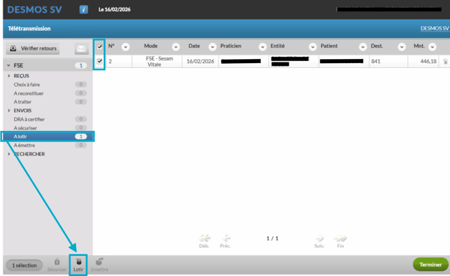Go to last page with Fin arrow
Image resolution: width=450 pixels, height=276 pixels.
pyautogui.click(x=340, y=238)
